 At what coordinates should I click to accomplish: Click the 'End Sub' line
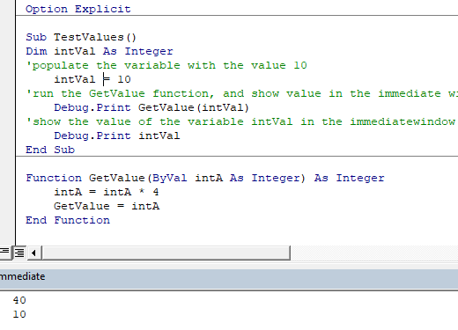click(x=50, y=150)
